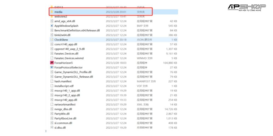Click the ForzaHorizon5 application icon

click(x=52, y=63)
